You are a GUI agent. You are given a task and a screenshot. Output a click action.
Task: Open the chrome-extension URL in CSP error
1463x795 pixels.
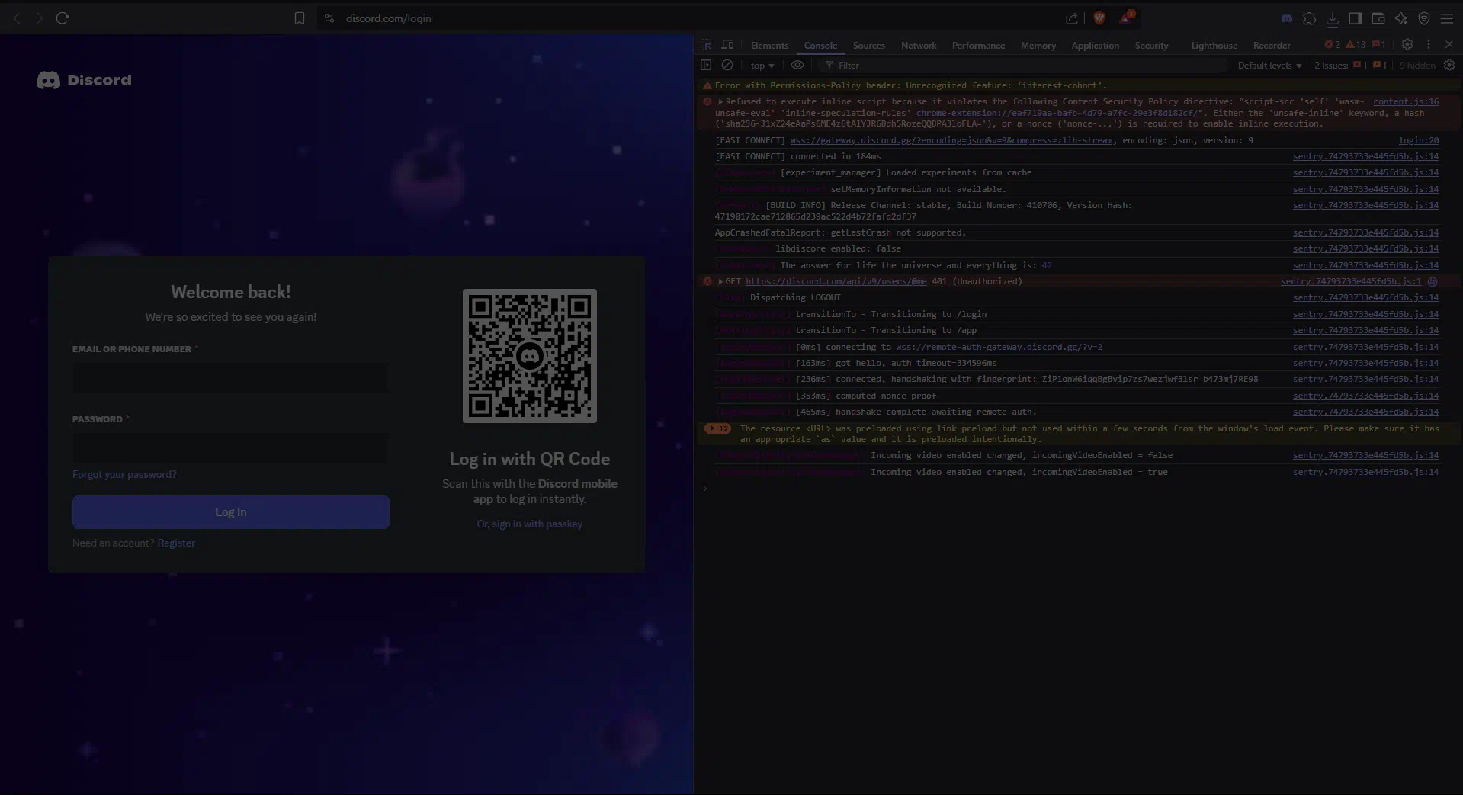1057,113
